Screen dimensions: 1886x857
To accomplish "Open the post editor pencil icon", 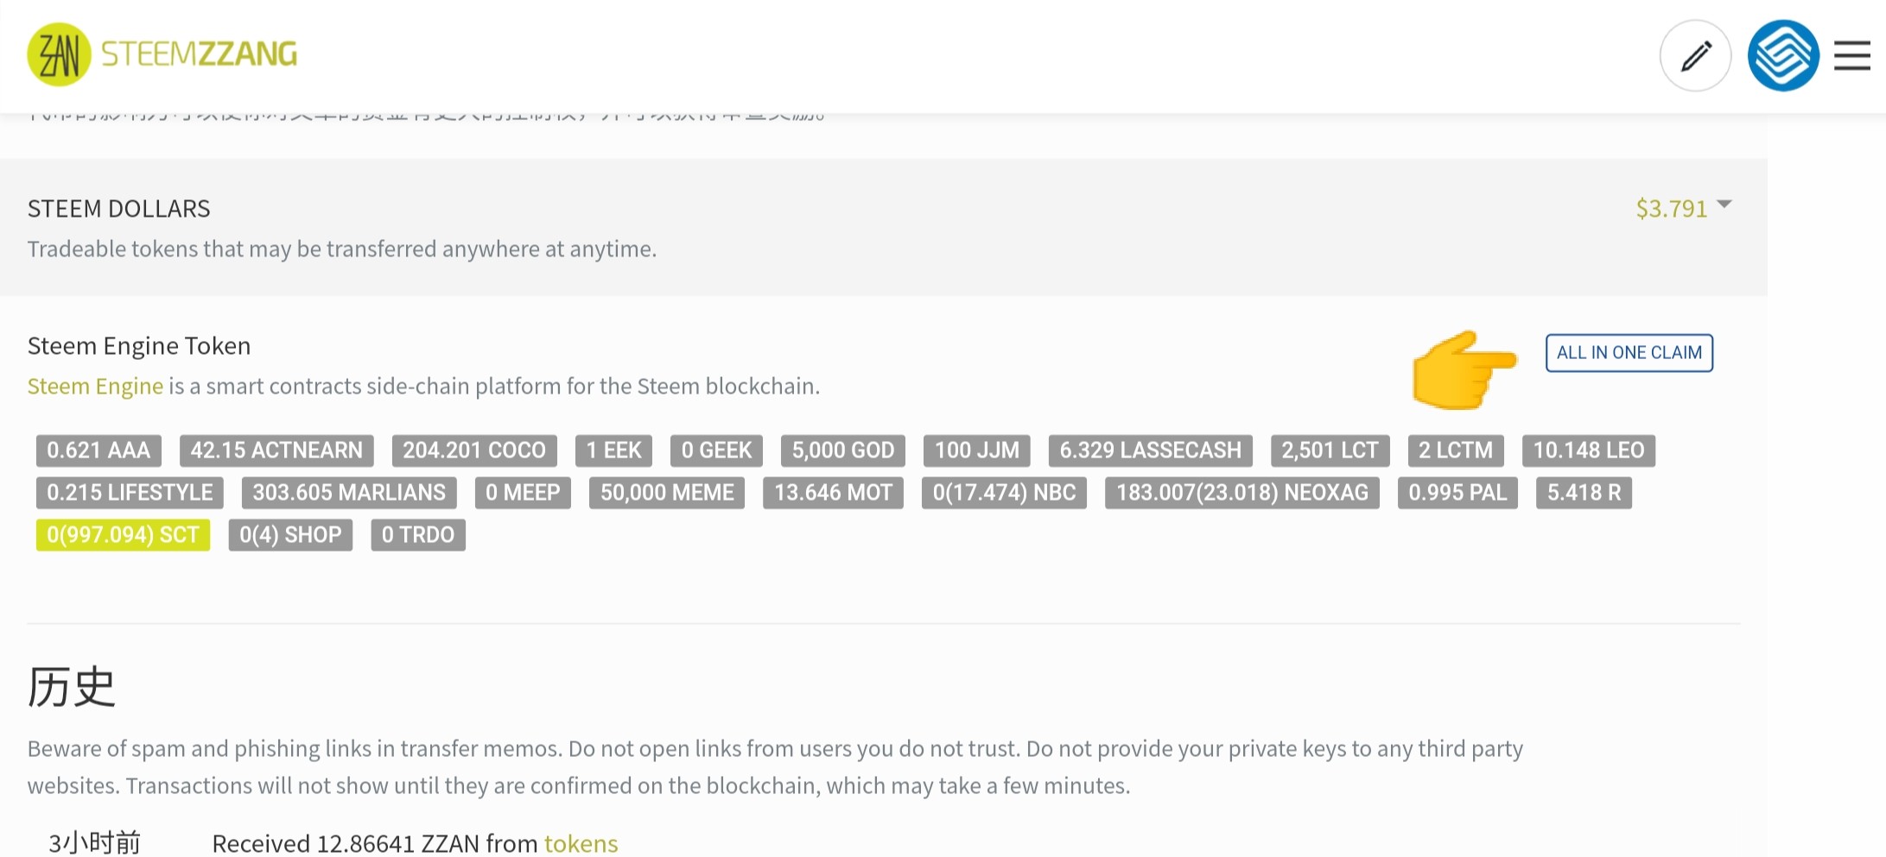I will (x=1695, y=56).
